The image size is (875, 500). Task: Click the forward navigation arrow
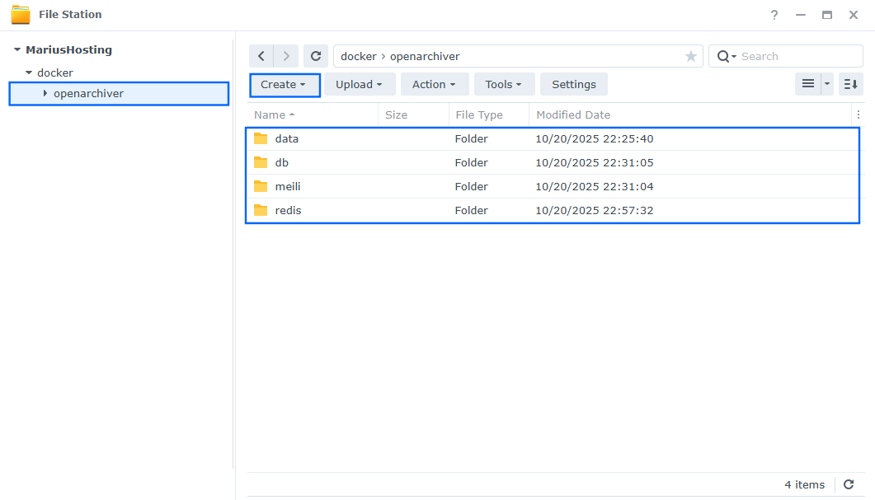click(286, 56)
